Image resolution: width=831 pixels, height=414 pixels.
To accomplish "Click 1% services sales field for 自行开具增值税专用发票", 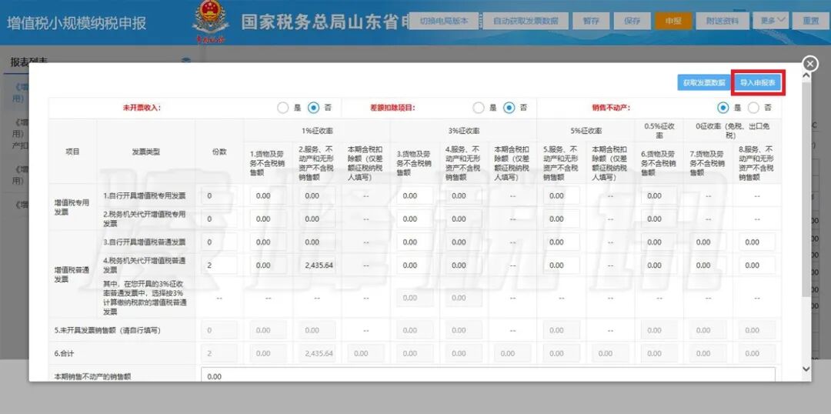I will (x=317, y=195).
